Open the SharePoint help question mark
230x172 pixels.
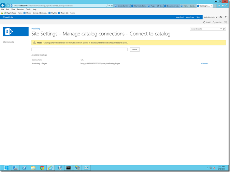coord(226,17)
